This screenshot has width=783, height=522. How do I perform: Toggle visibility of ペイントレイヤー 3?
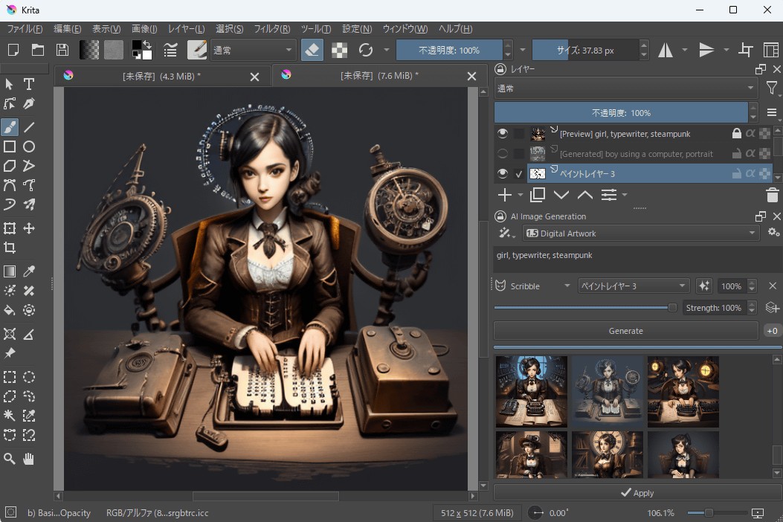503,173
